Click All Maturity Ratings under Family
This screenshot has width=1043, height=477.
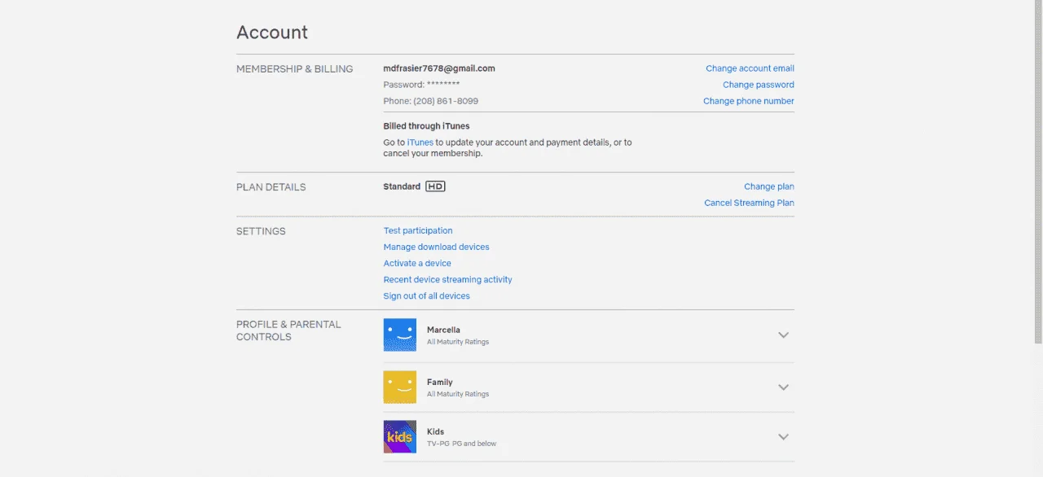coord(458,394)
